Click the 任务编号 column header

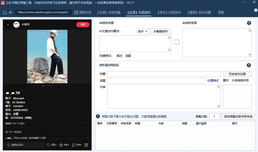[x=112, y=123]
